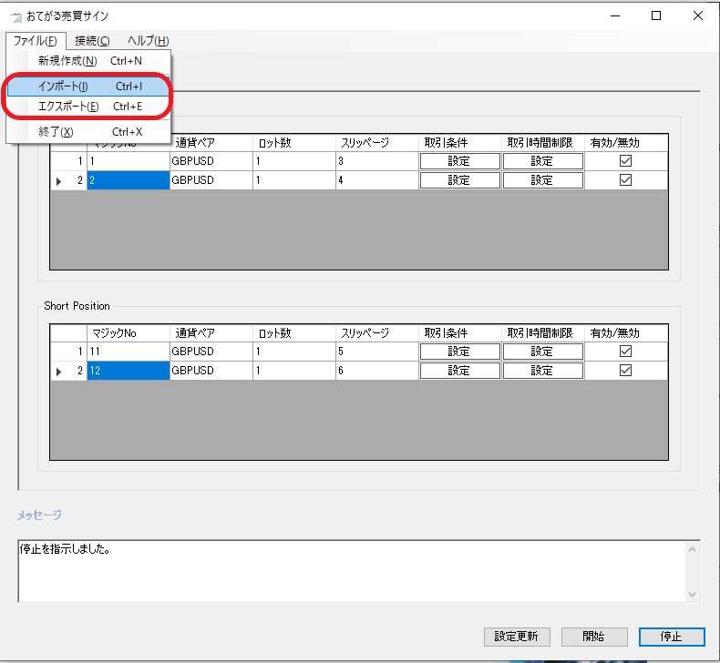Screen dimensions: 720x663
Task: Disable the checkbox for Long magic No 1
Action: tap(625, 161)
